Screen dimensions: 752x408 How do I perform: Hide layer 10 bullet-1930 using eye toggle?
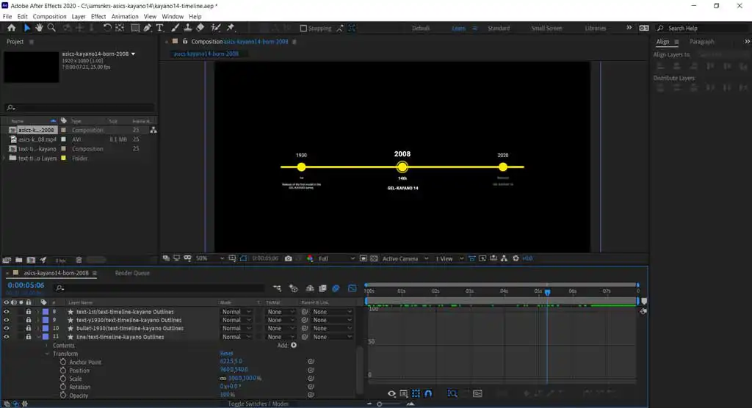[6, 329]
